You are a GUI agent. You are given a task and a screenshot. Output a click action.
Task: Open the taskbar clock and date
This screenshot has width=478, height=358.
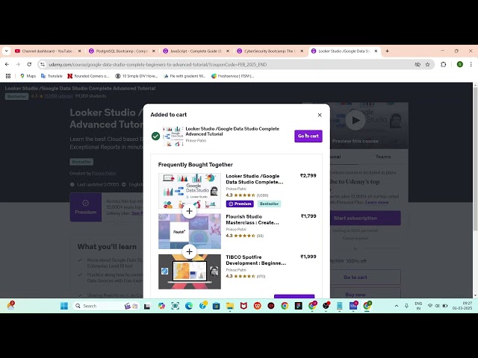tap(462, 306)
